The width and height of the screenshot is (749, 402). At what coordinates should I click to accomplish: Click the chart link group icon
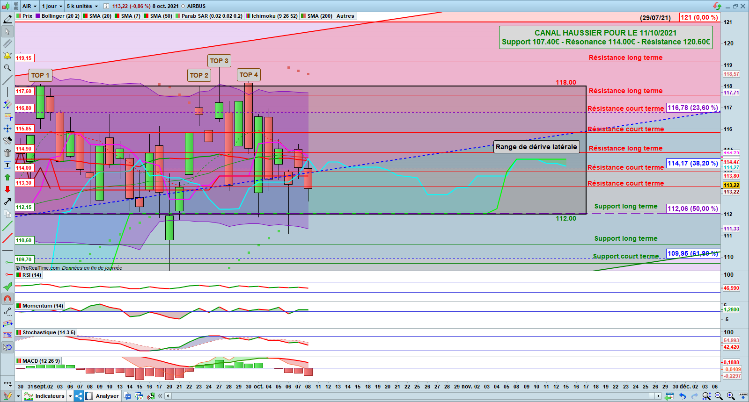click(x=16, y=6)
